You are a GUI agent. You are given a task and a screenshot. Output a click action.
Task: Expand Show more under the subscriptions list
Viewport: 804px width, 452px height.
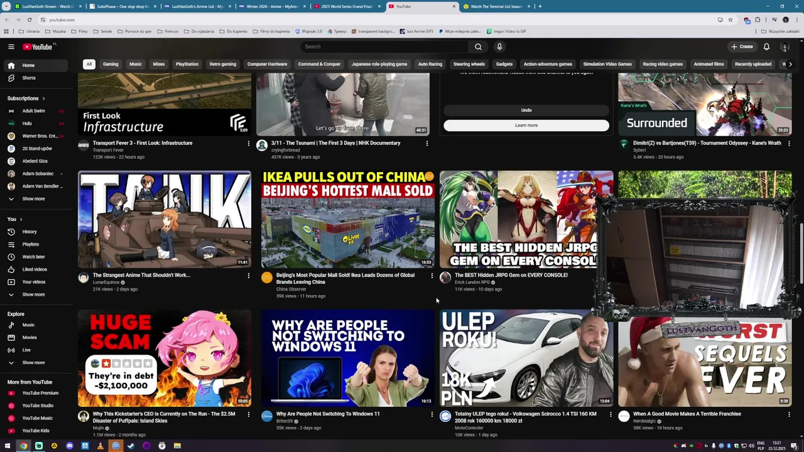point(37,198)
